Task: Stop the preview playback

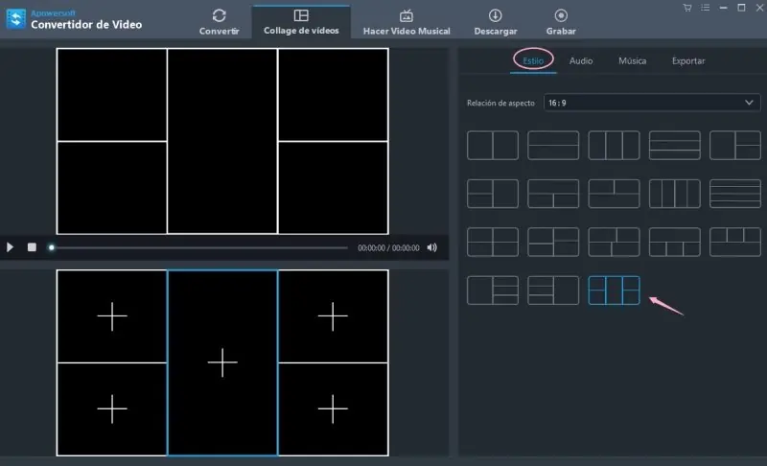Action: [32, 247]
